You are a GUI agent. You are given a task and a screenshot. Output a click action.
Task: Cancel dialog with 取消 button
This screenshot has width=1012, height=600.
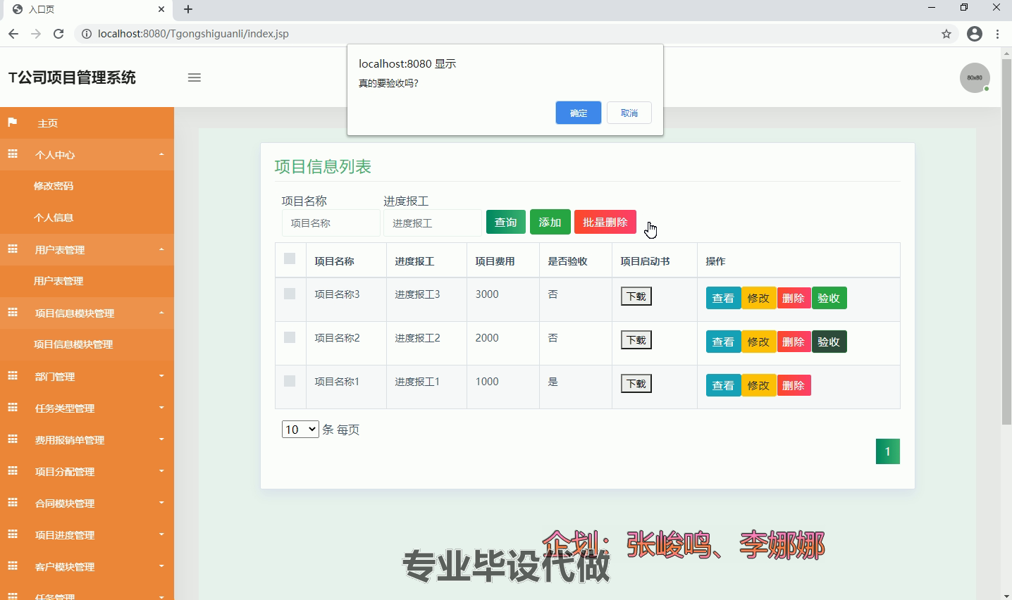click(x=629, y=113)
